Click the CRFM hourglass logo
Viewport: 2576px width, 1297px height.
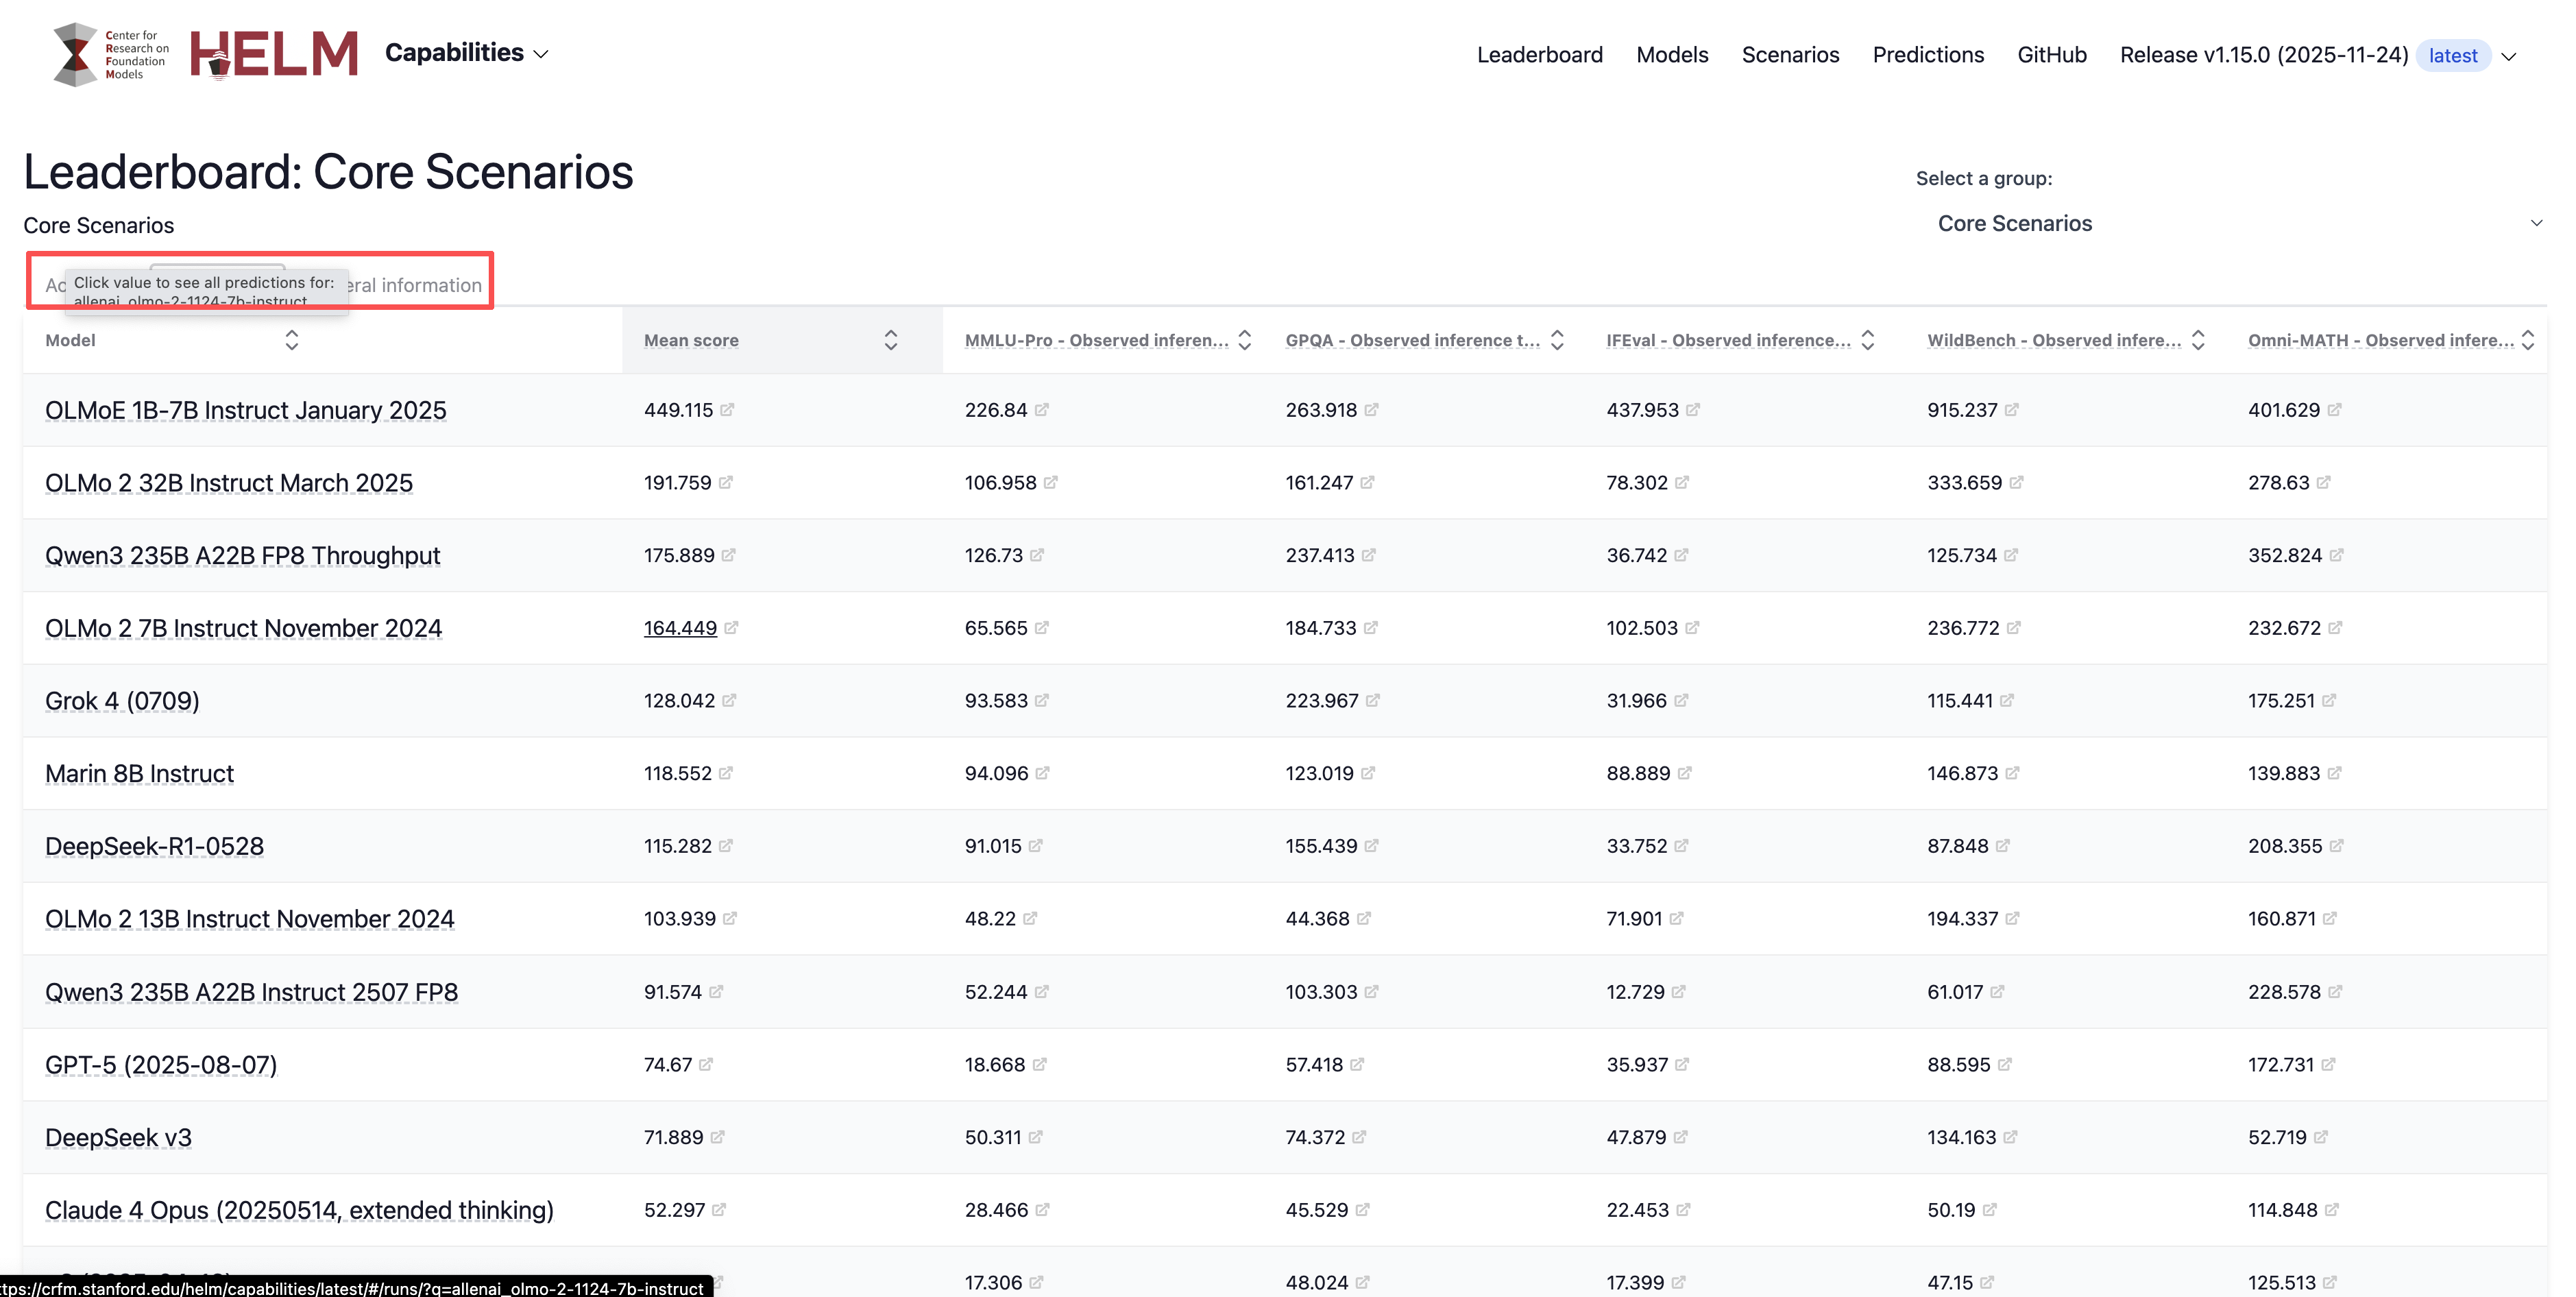pos(75,54)
